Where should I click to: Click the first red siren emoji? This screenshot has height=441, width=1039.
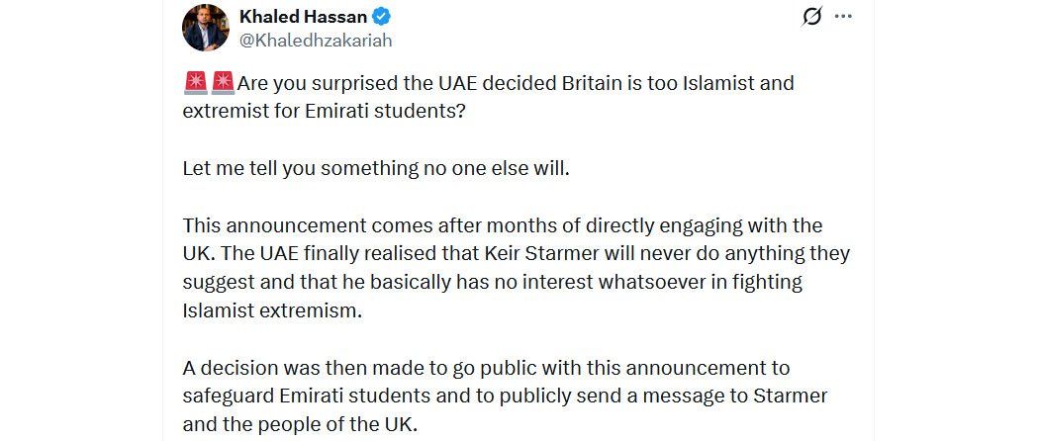195,83
